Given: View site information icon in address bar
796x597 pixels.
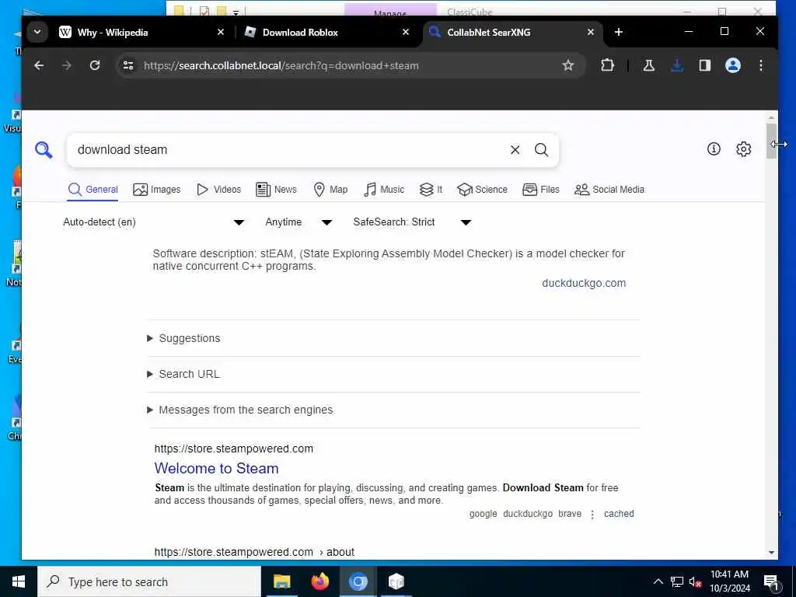Looking at the screenshot, I should (x=128, y=65).
